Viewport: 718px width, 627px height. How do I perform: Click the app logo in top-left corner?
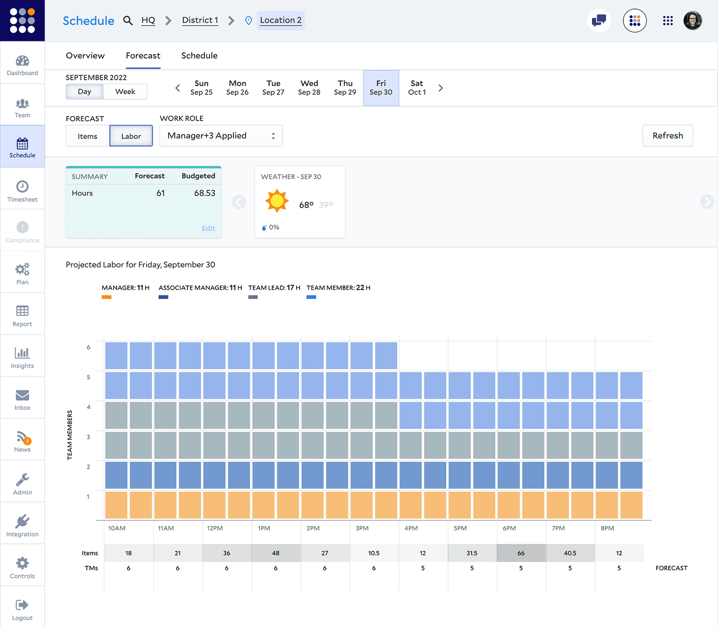[x=22, y=20]
